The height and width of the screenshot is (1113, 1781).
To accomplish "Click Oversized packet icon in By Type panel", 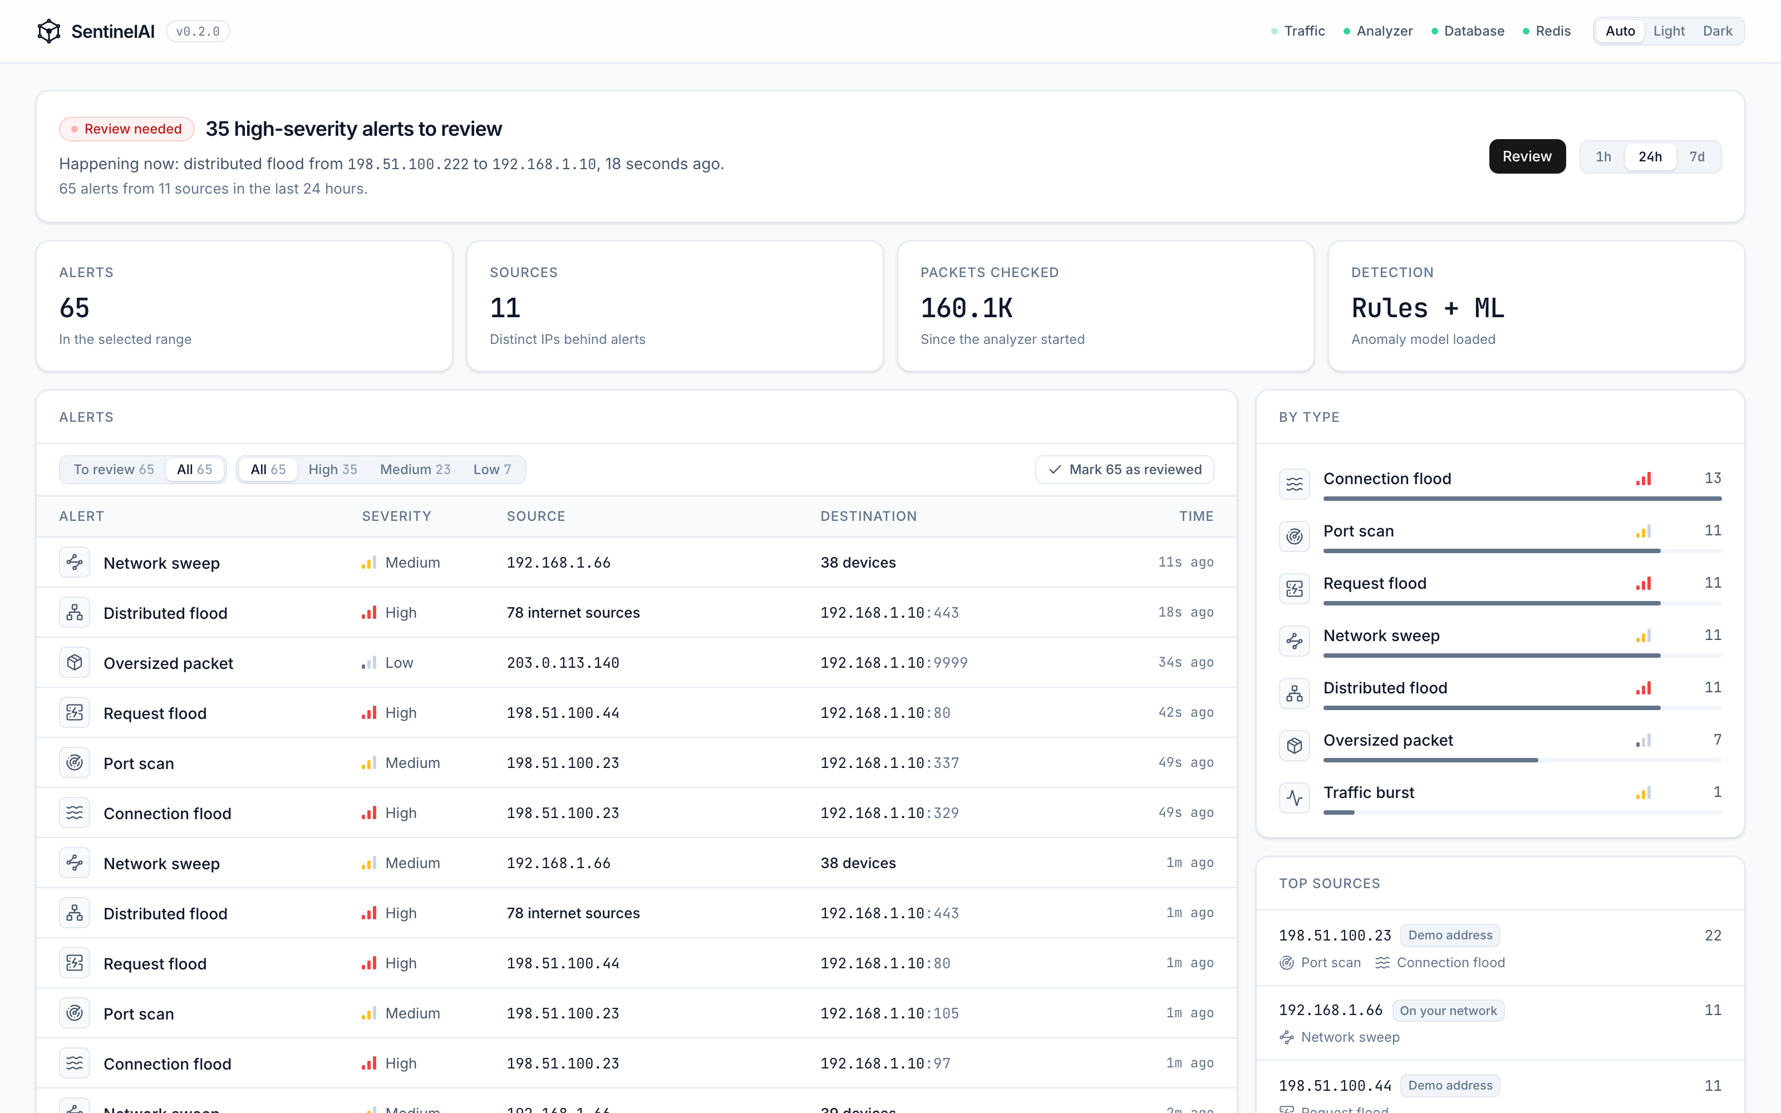I will (1294, 746).
